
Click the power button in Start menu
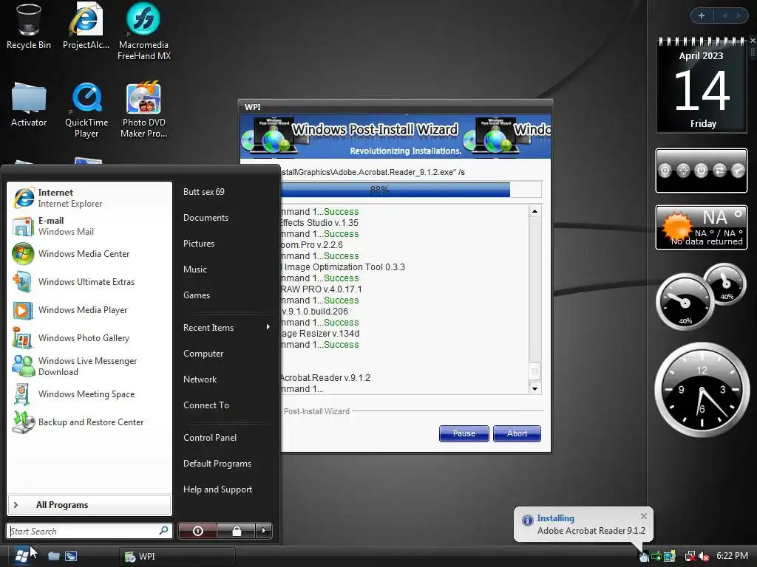[x=197, y=531]
